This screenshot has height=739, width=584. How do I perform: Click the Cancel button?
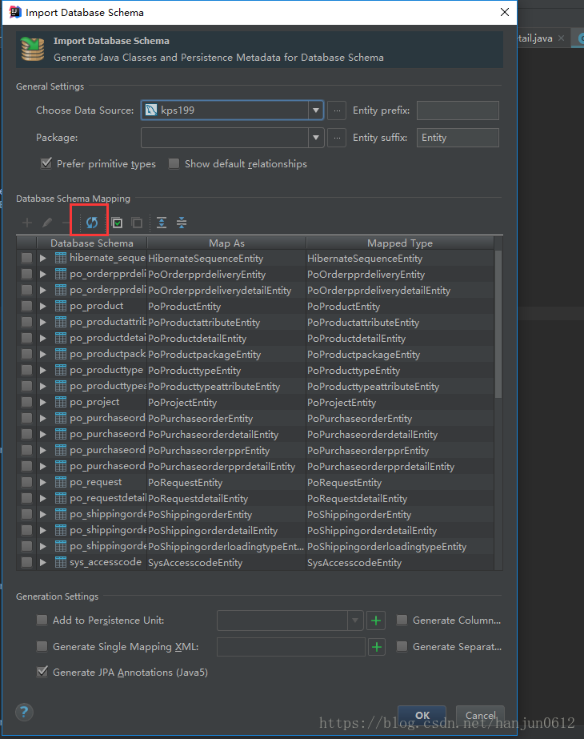tap(480, 716)
